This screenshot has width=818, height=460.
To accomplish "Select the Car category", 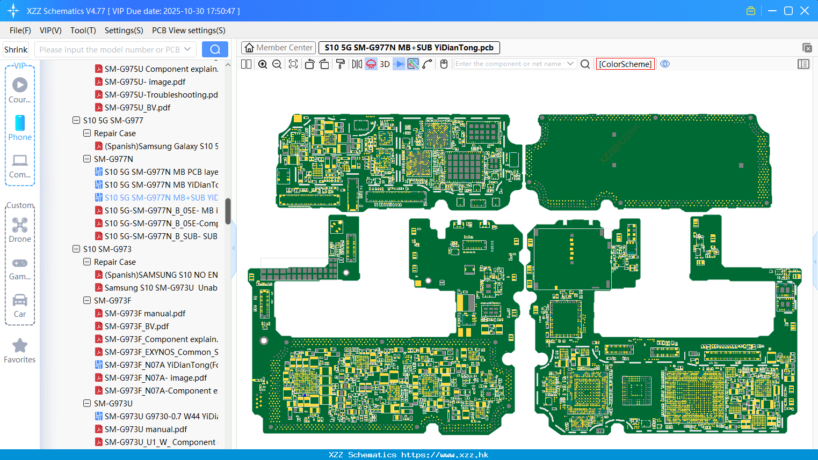I will [20, 305].
